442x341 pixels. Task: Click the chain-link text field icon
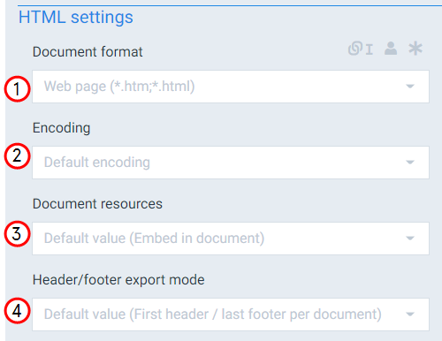coord(361,49)
